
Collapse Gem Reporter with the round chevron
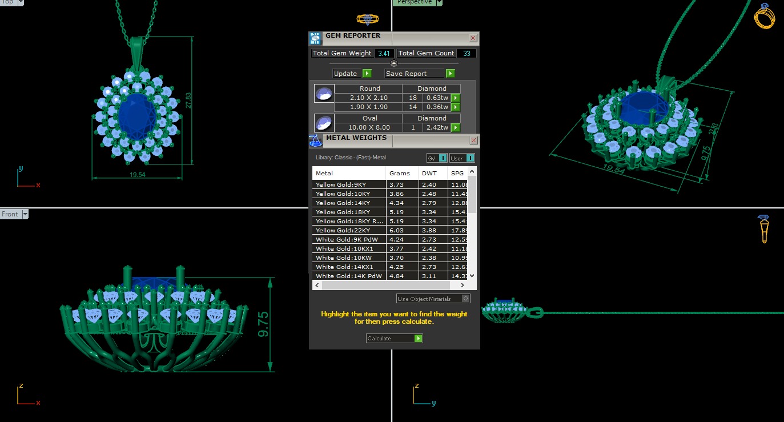[x=393, y=63]
